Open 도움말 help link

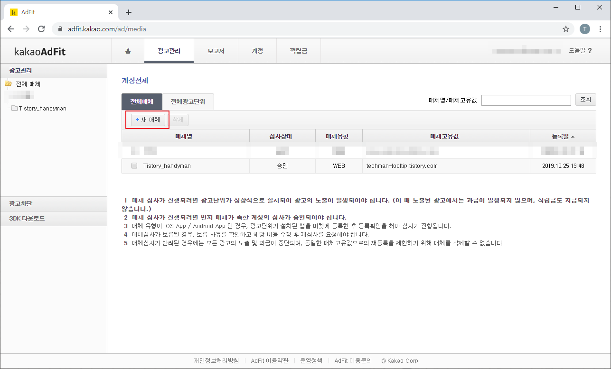point(580,51)
